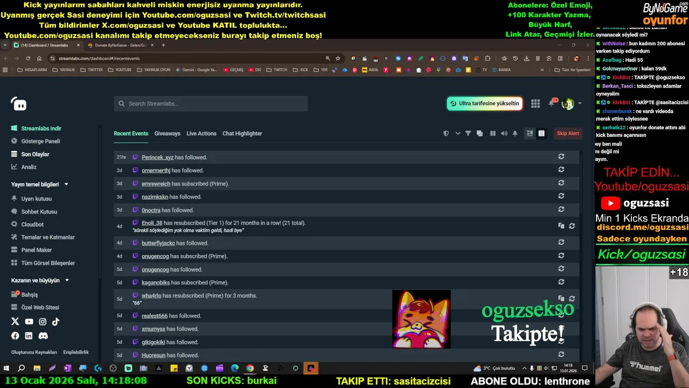The height and width of the screenshot is (388, 689).
Task: Open Cloudbot in the sidebar
Action: (x=32, y=225)
